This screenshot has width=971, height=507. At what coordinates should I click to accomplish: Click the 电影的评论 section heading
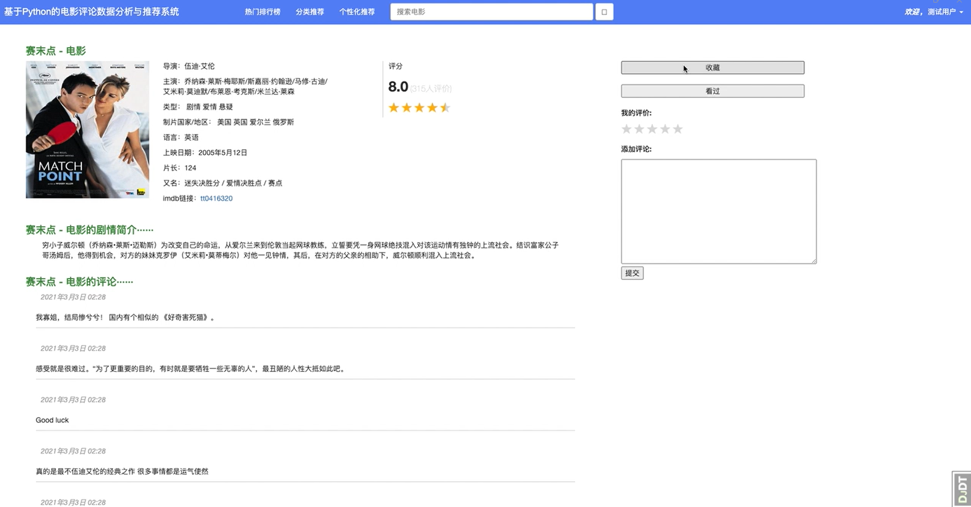(x=80, y=282)
